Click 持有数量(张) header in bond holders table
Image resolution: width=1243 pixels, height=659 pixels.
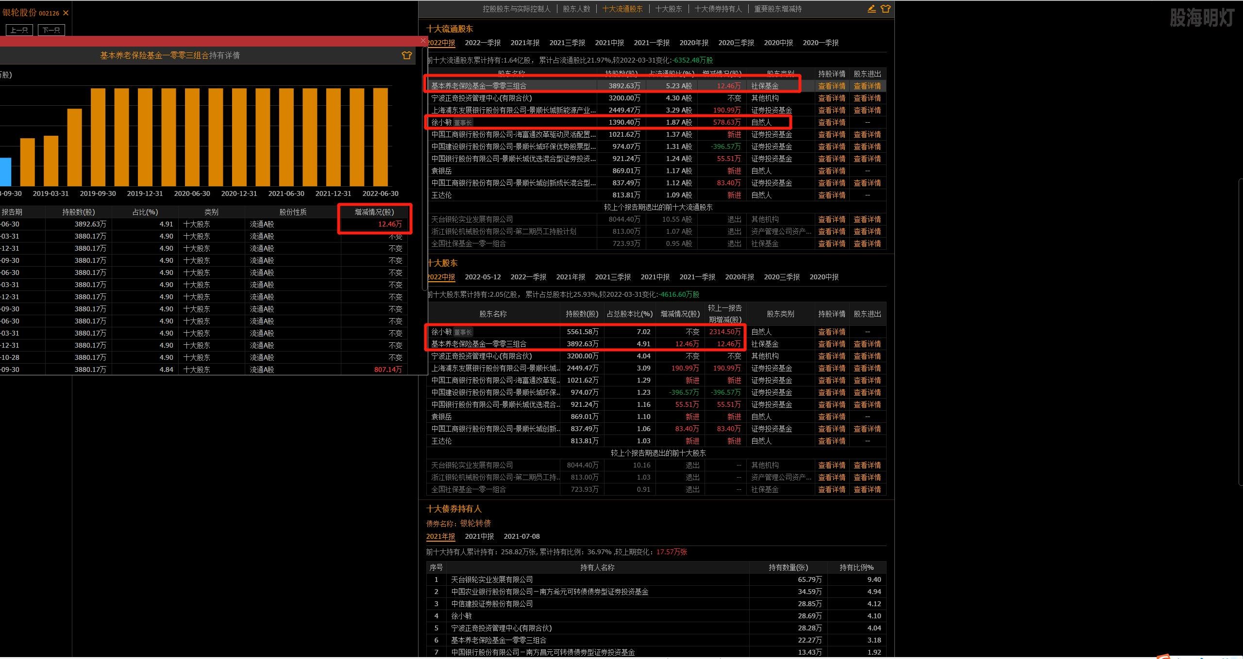tap(789, 567)
